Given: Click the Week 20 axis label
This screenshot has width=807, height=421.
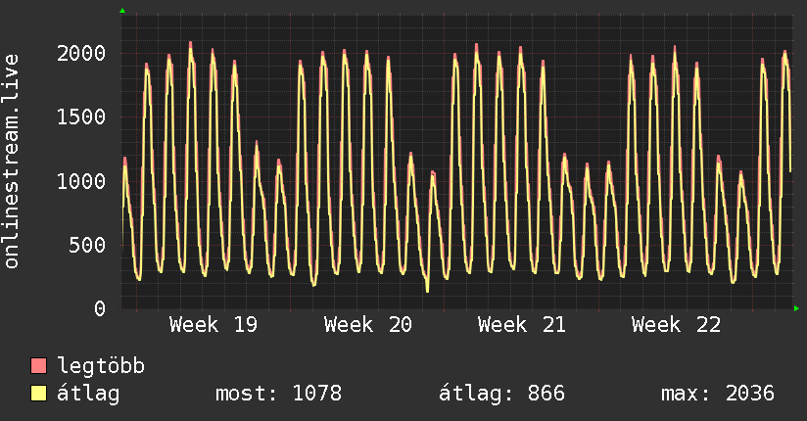Looking at the screenshot, I should point(368,325).
